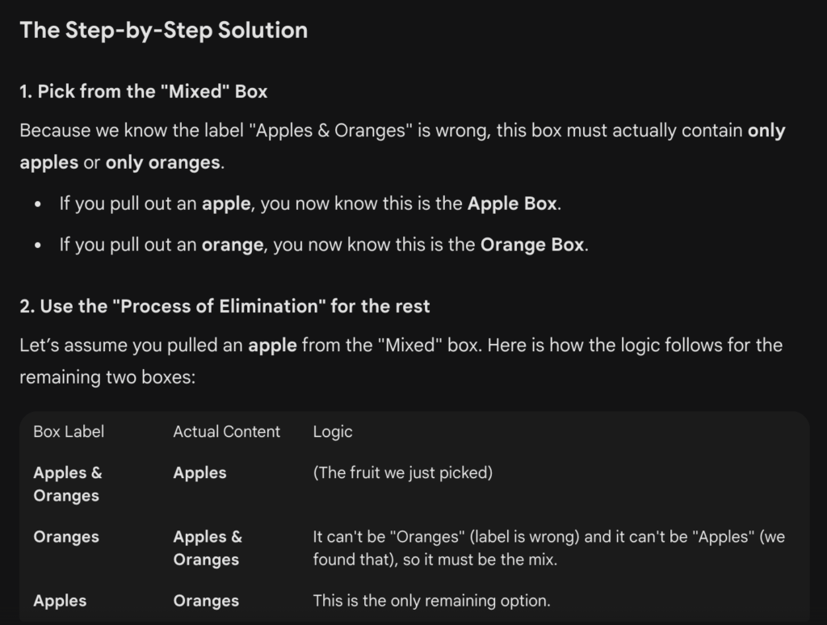Click "Oranges" in the Box Label column

[x=66, y=537]
